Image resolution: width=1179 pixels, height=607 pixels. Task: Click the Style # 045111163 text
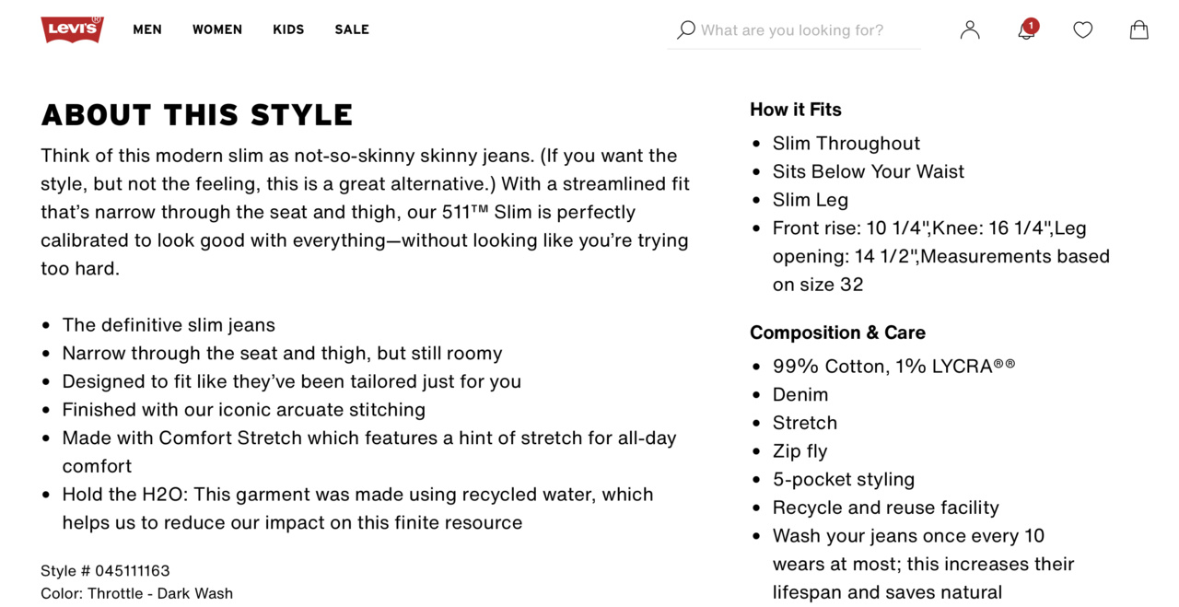point(105,571)
